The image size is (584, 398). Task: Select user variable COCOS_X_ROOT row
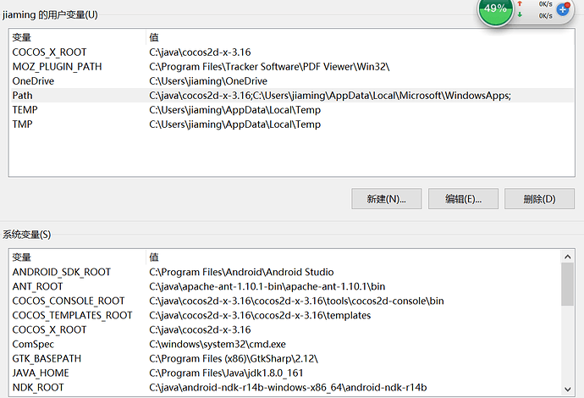click(292, 53)
